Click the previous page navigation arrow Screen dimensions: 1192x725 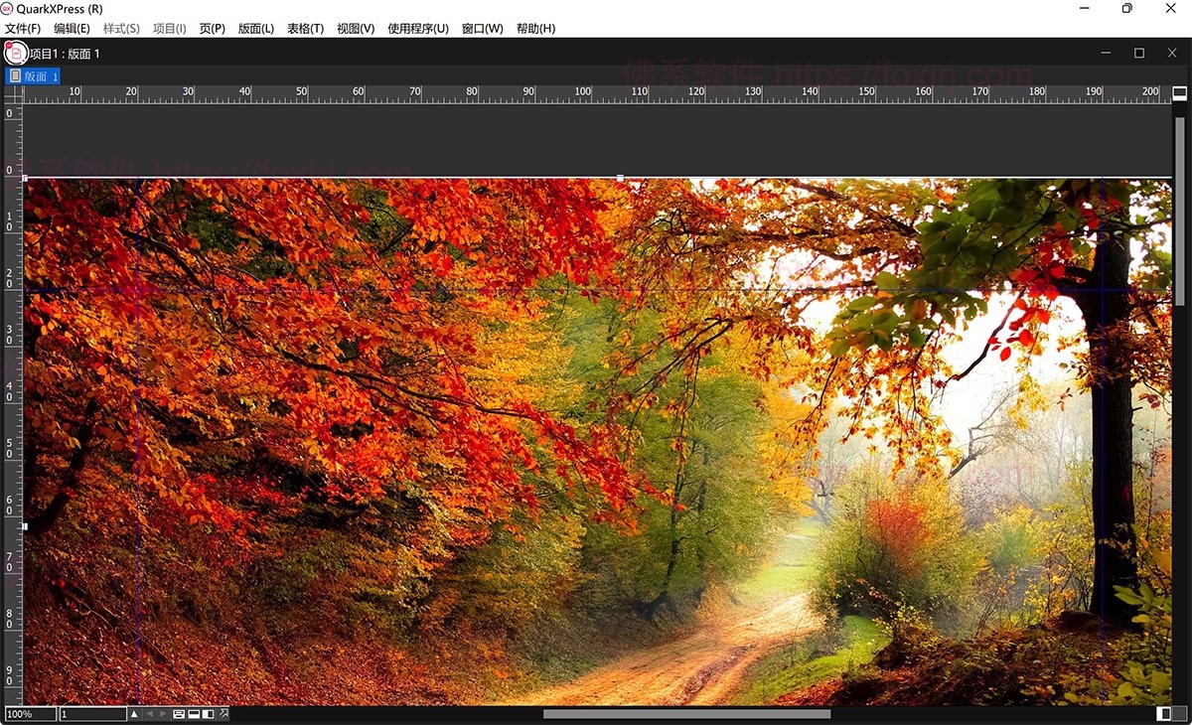[150, 713]
